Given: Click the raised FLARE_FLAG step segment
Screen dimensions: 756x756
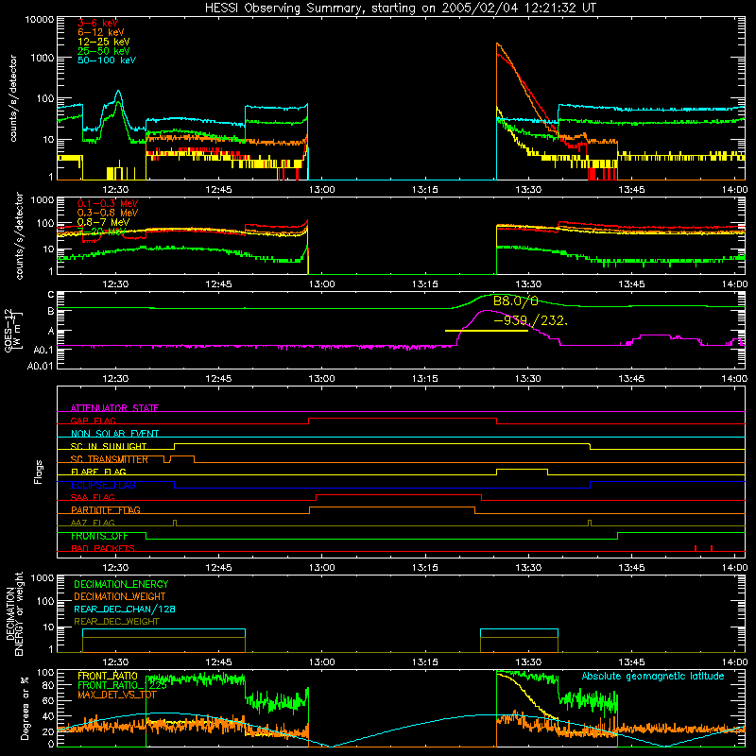Looking at the screenshot, I should point(523,469).
